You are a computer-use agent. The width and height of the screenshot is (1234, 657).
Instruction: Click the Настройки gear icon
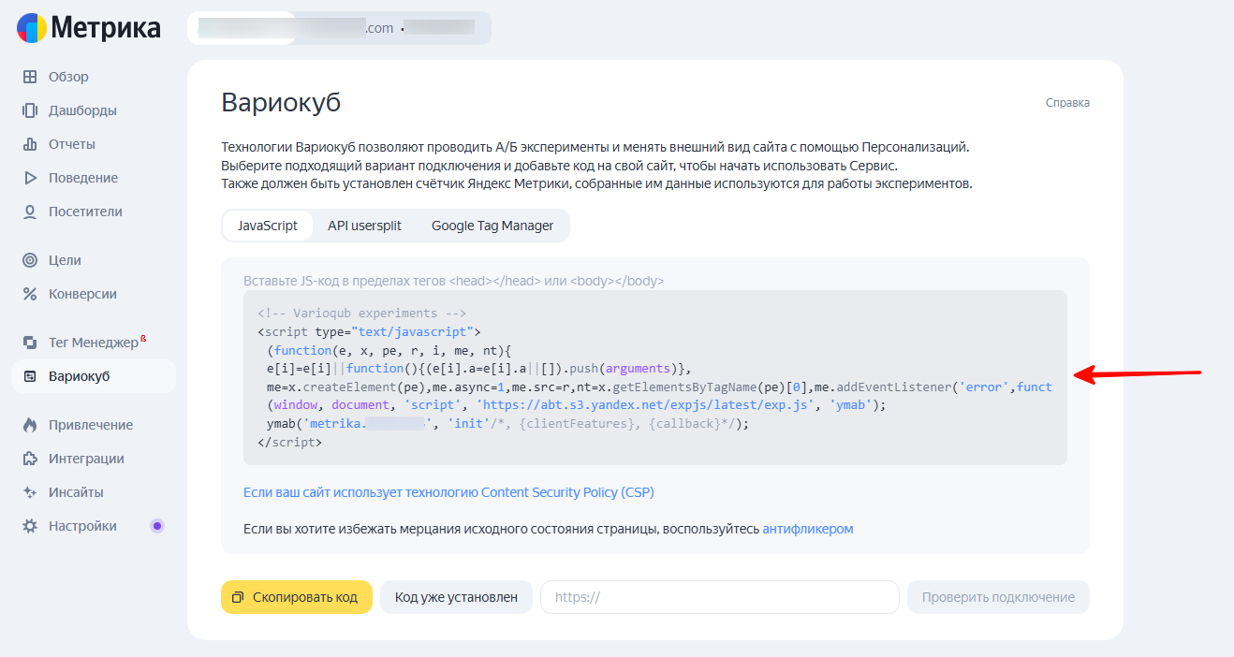[30, 526]
